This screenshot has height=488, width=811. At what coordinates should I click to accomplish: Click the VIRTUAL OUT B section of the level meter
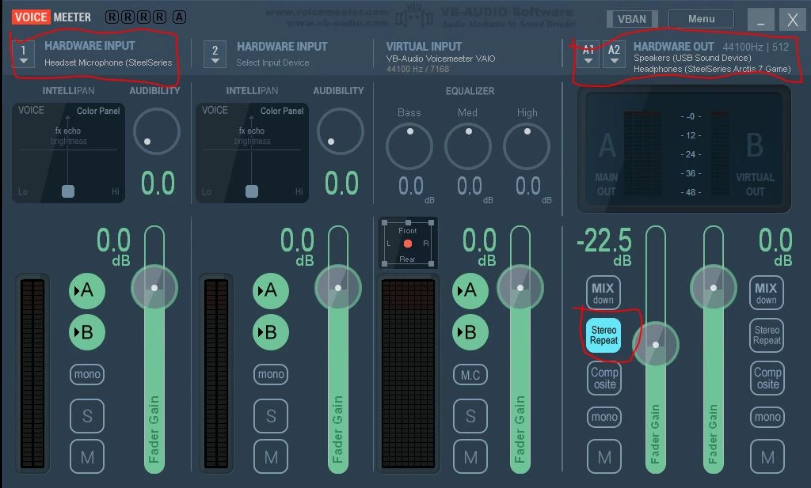[755, 164]
